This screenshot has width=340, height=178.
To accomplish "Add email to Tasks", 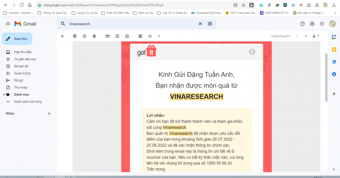I will 127,36.
